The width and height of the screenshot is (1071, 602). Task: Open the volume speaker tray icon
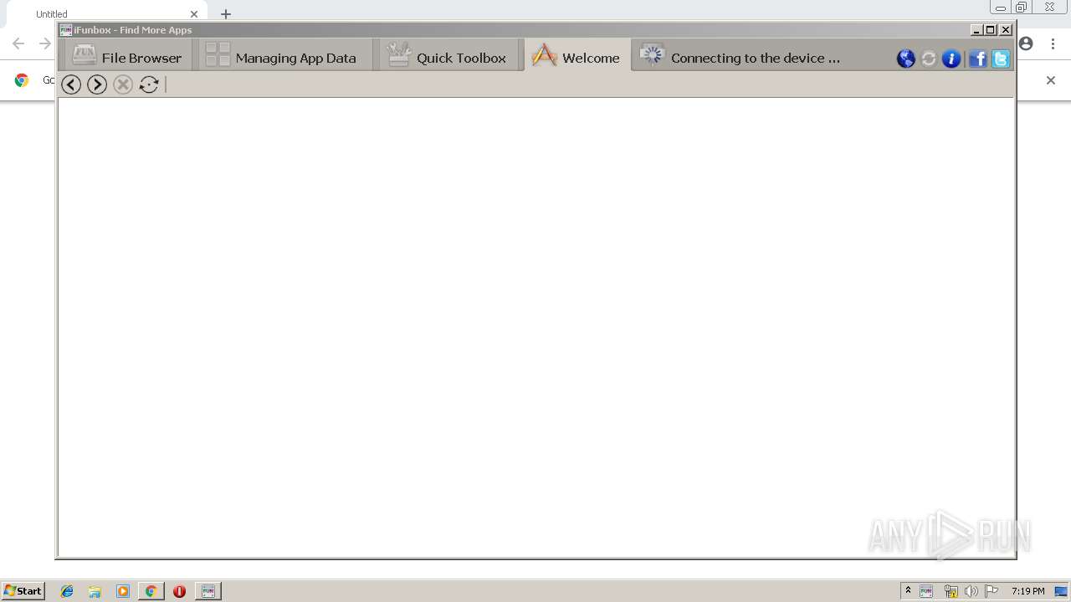tap(971, 591)
